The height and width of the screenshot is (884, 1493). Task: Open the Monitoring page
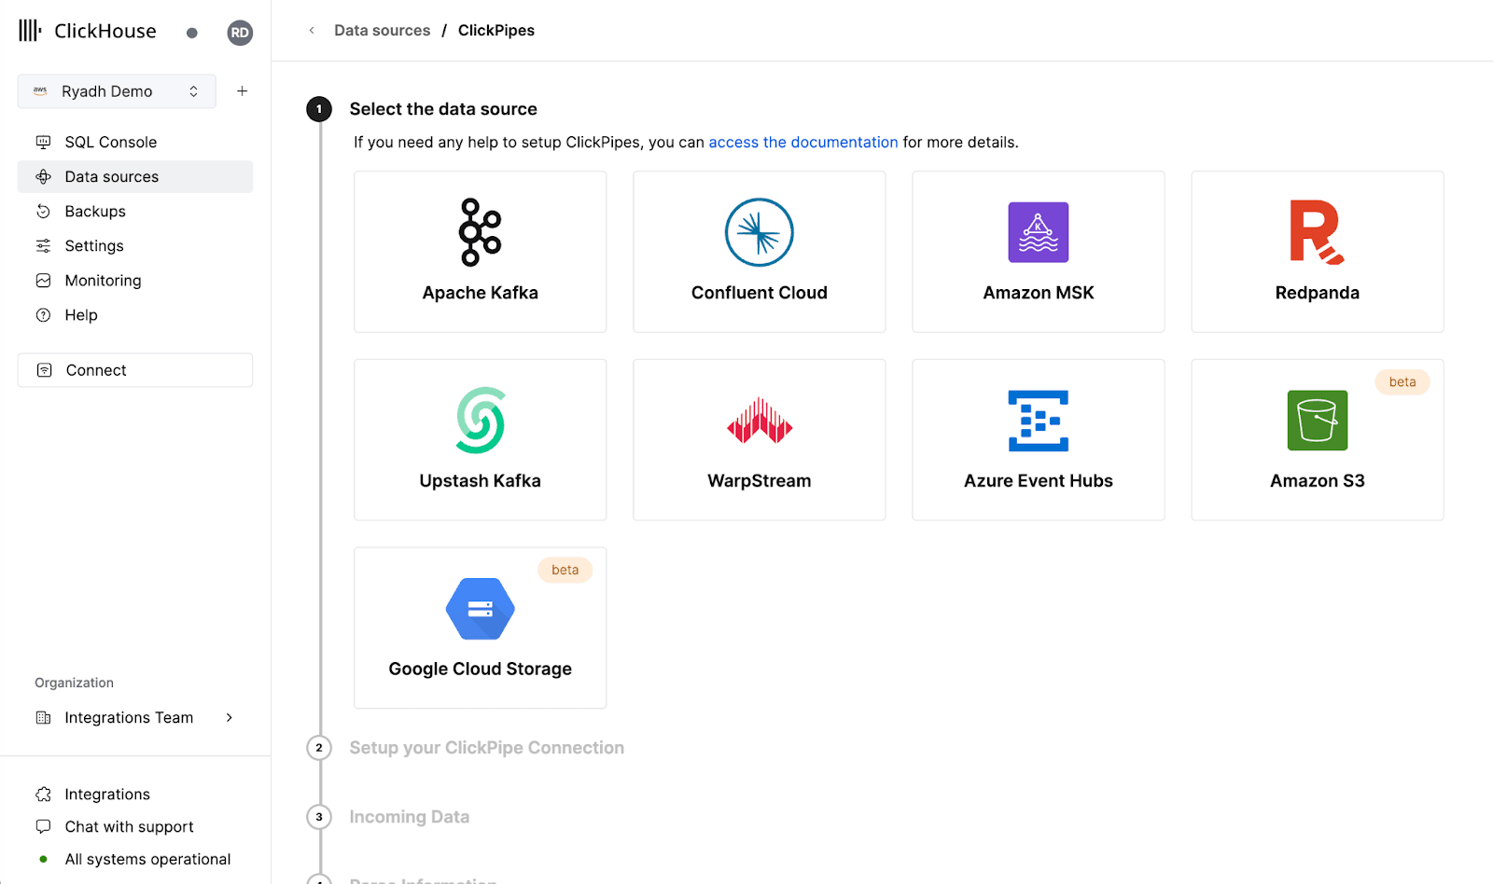pos(103,281)
